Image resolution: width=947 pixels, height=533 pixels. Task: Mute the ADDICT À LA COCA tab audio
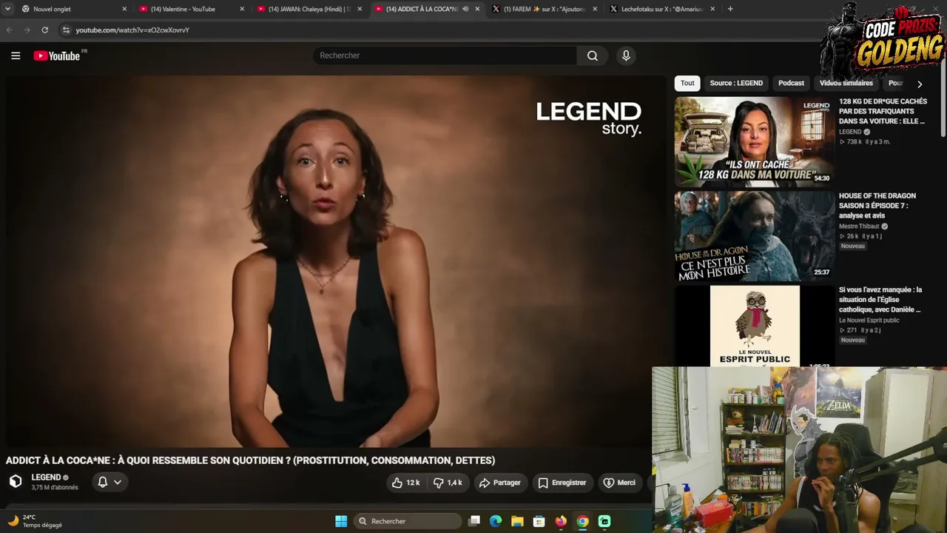click(x=465, y=9)
